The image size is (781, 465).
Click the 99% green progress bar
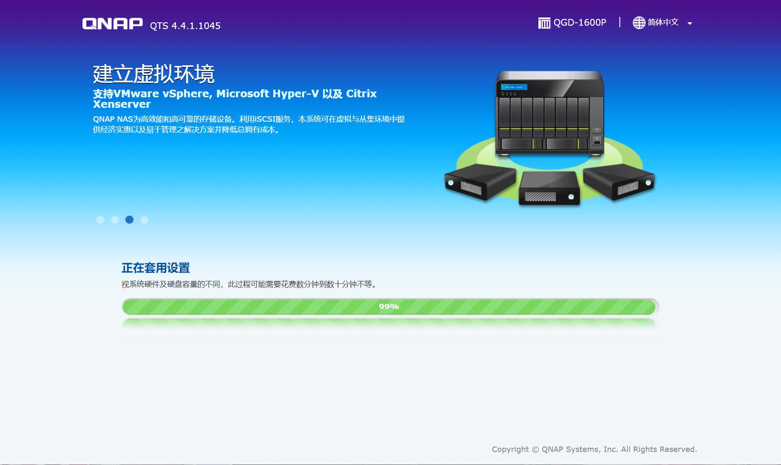(389, 307)
